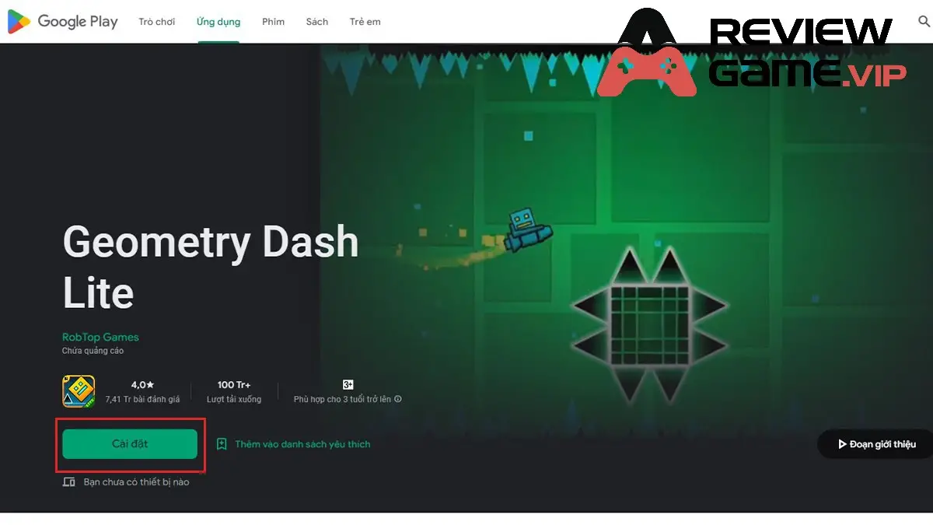
Task: Switch to the Trò chơi tab
Action: pyautogui.click(x=157, y=22)
